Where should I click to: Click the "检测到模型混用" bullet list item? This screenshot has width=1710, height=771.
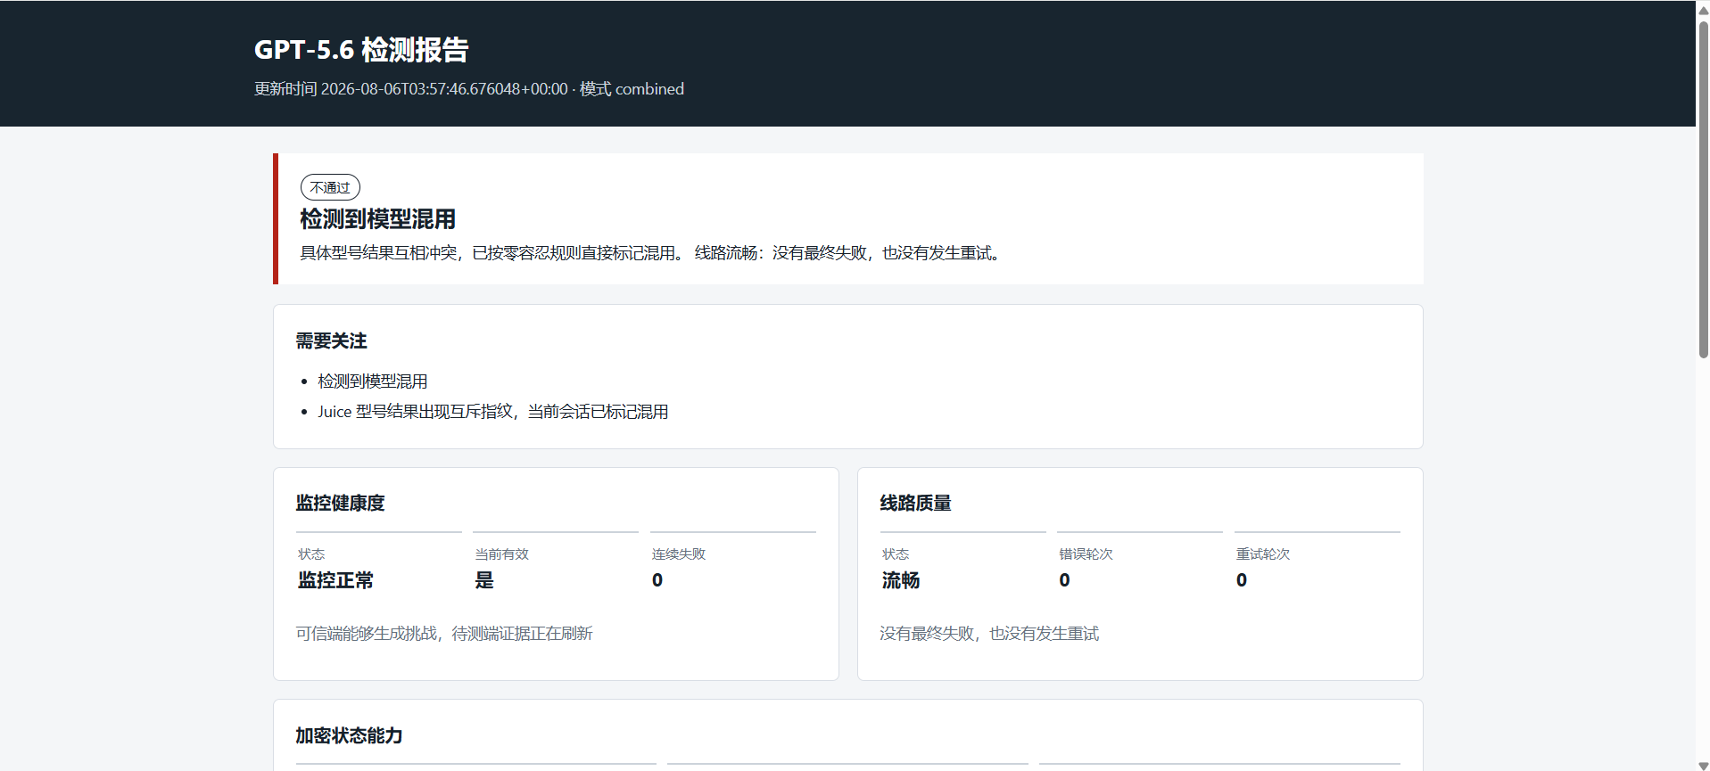click(x=373, y=381)
